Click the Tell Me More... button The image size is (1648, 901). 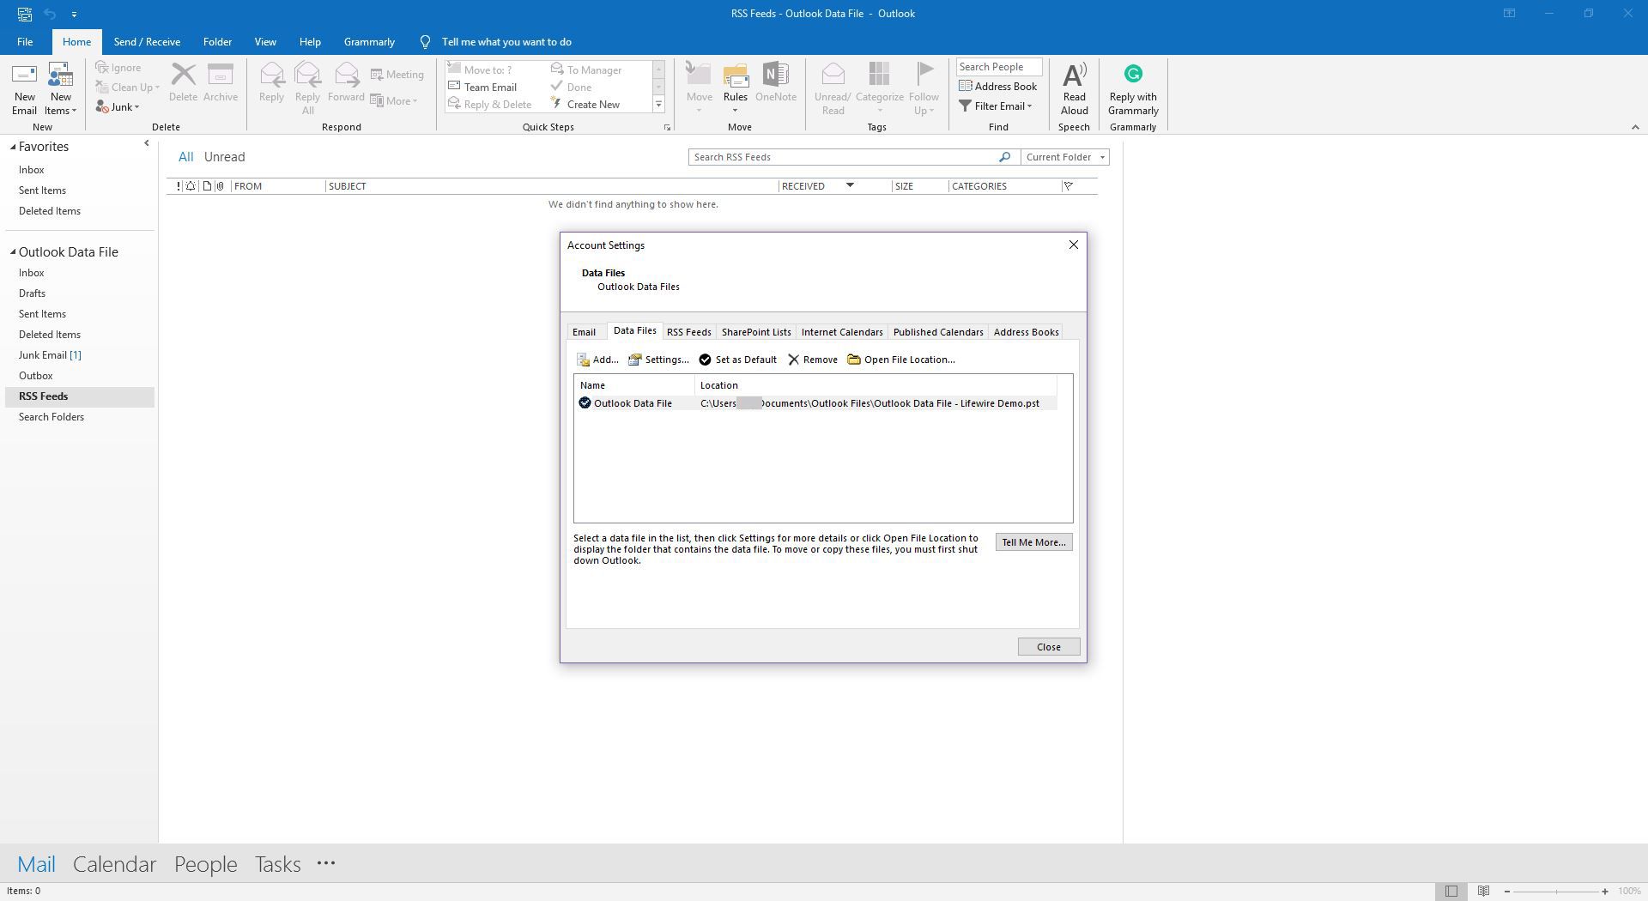[1033, 542]
